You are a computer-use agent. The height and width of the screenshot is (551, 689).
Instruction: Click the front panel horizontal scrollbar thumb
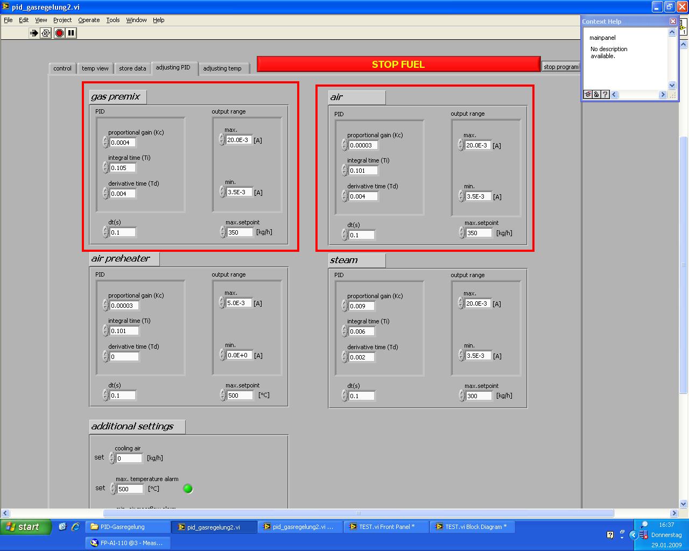coord(358,513)
